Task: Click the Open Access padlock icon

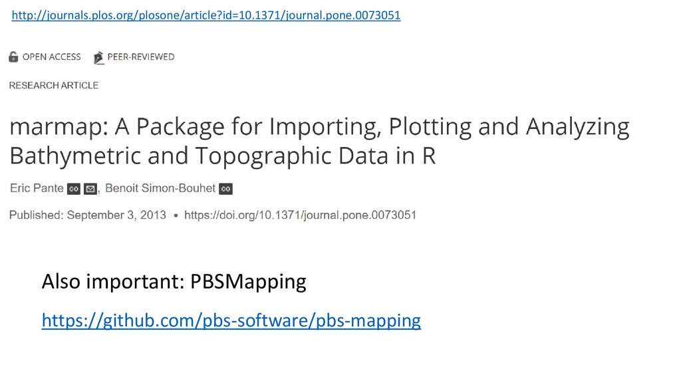Action: pos(13,57)
